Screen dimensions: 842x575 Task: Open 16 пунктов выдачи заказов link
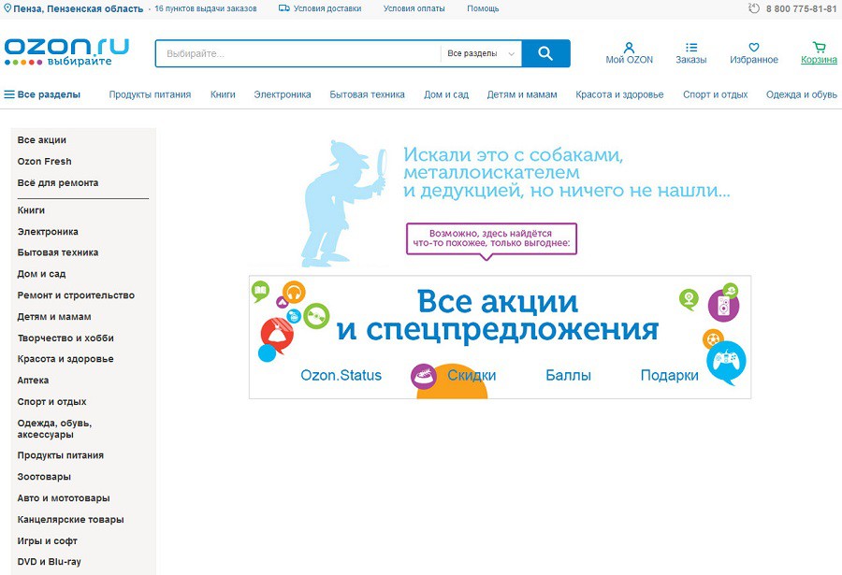tap(206, 8)
